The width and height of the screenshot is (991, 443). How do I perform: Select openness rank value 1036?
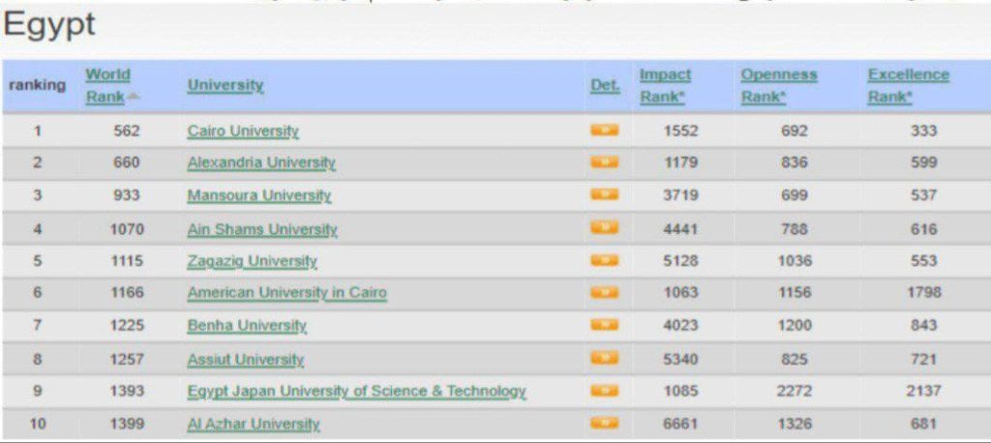click(x=795, y=260)
